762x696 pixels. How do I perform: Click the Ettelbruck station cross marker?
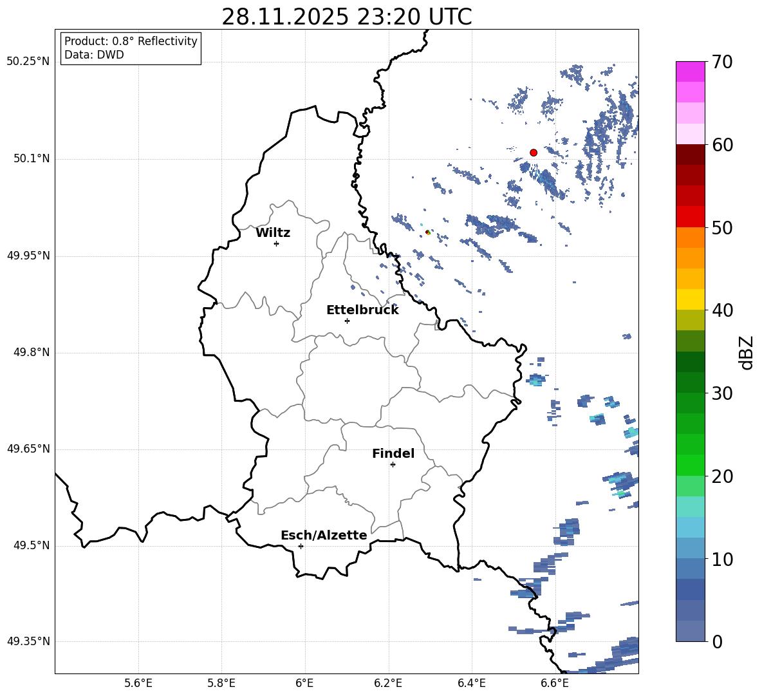[x=347, y=321]
